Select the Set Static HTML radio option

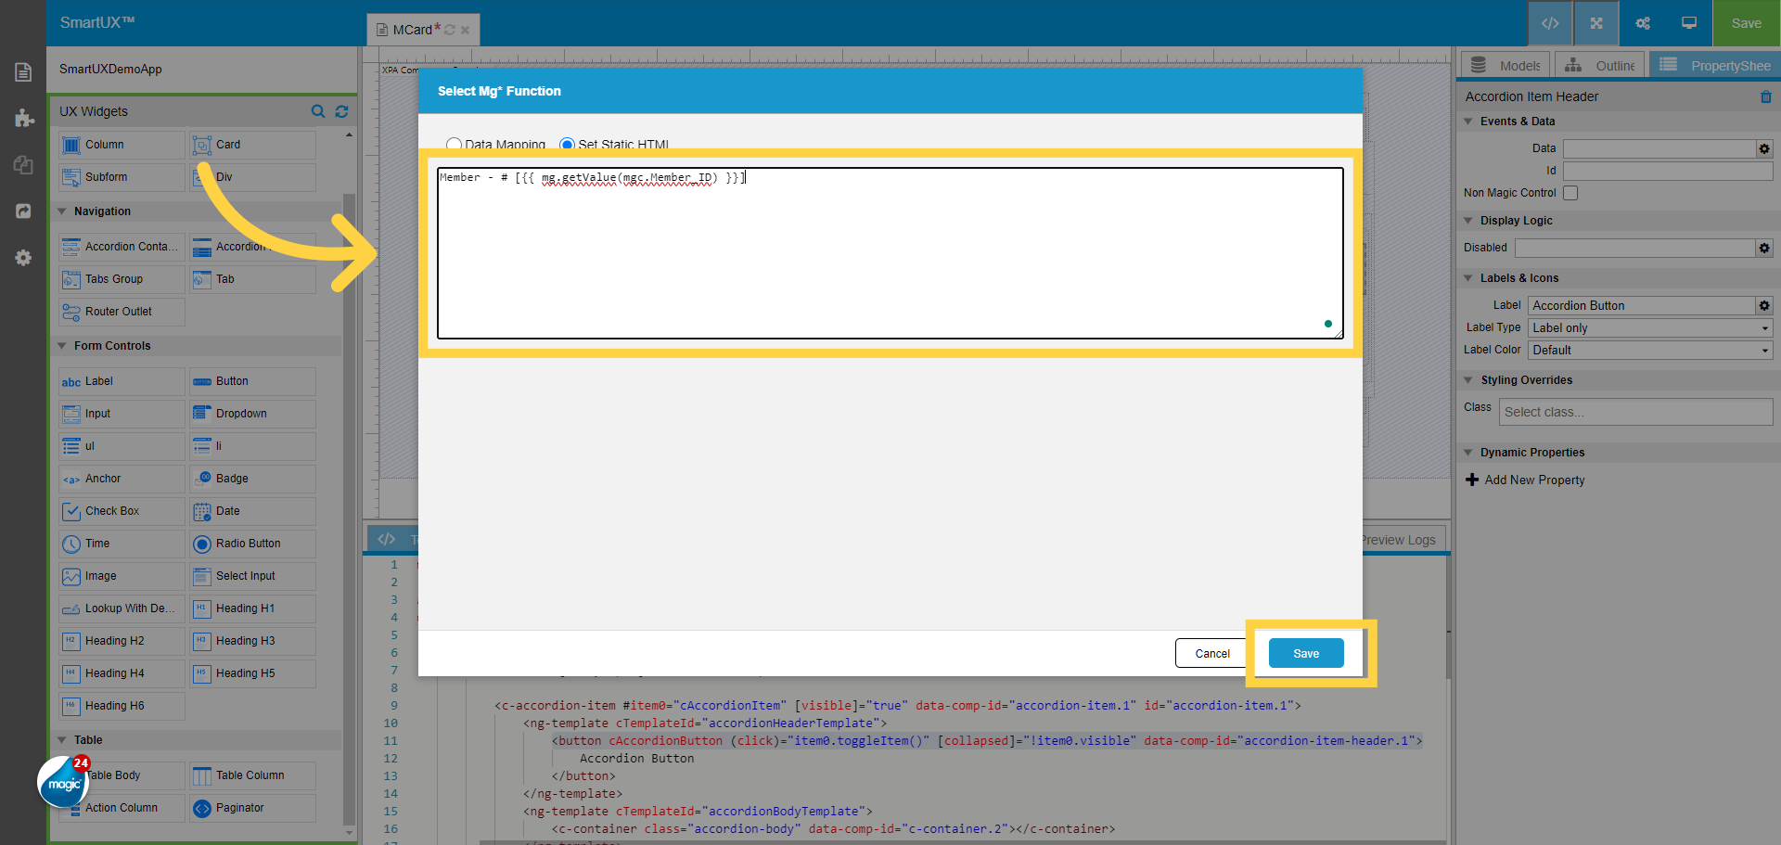567,145
